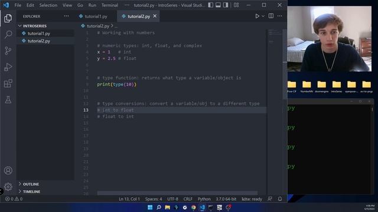
Task: Open the run button dropdown arrow
Action: (263, 16)
